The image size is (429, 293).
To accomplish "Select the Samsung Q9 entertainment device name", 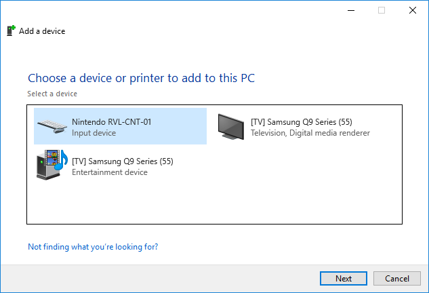I will point(123,161).
